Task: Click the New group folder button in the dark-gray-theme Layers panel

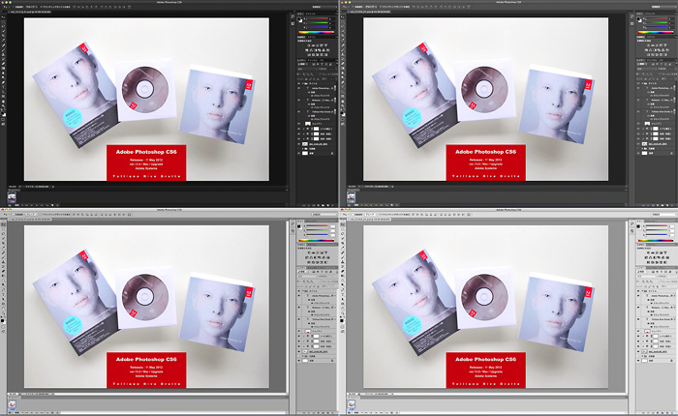Action: click(663, 205)
